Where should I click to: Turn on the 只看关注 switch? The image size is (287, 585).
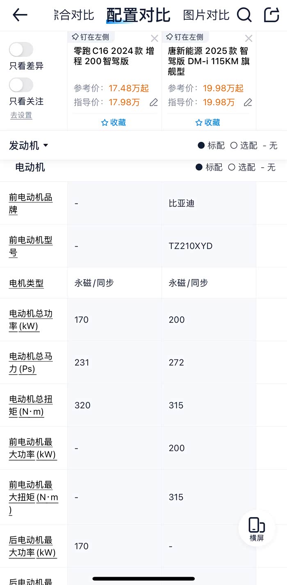21,85
